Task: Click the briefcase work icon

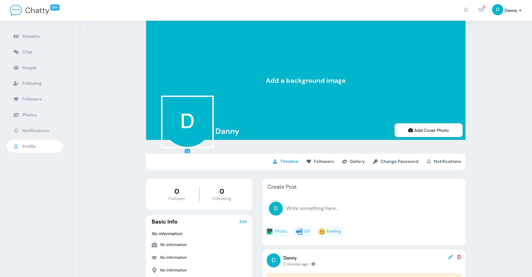Action: (154, 245)
